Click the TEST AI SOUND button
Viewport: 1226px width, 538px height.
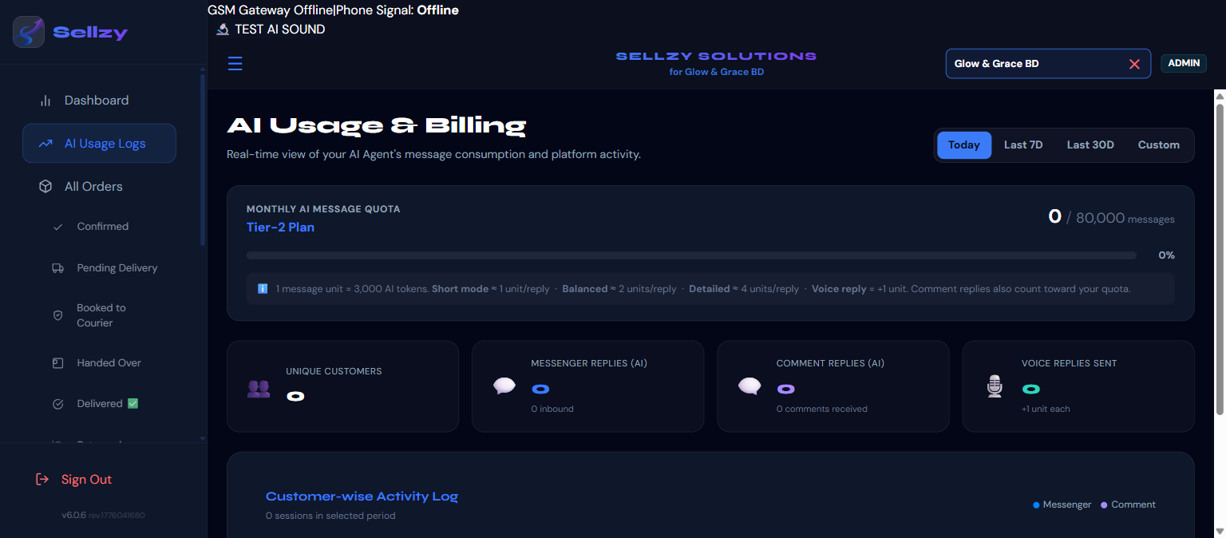tap(271, 30)
